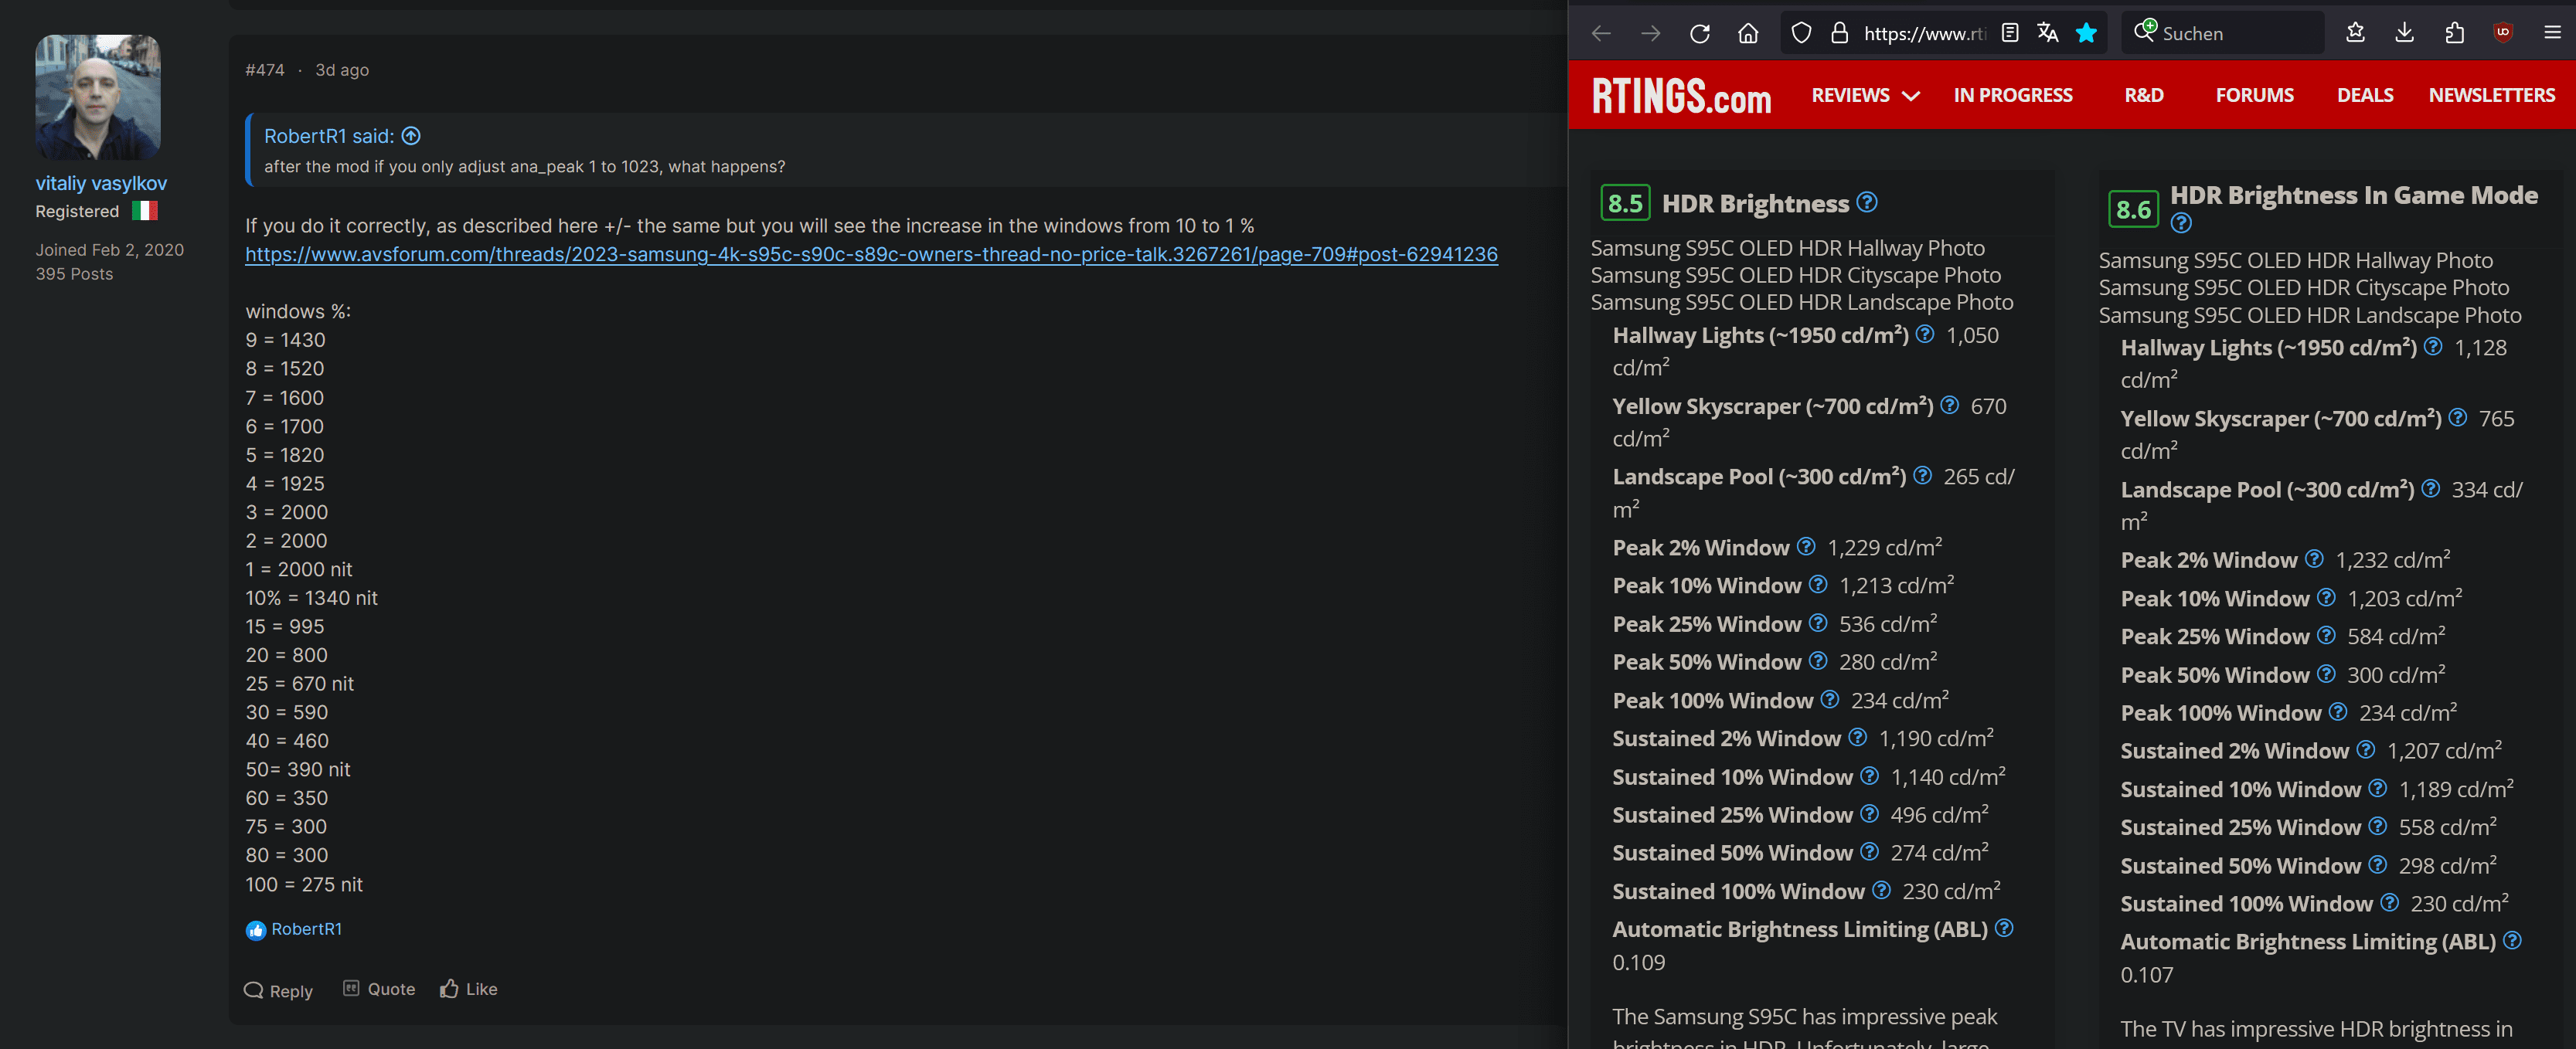This screenshot has height=1049, width=2576.
Task: Help icon for Yellow Skyscraper, left column
Action: pos(1950,405)
